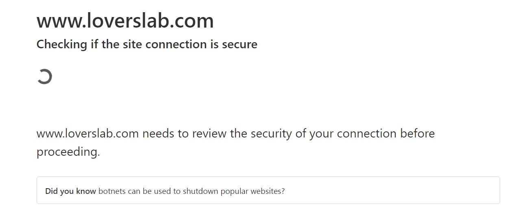The width and height of the screenshot is (505, 219).
Task: Click the word "shutdown" in the info box
Action: click(x=200, y=191)
